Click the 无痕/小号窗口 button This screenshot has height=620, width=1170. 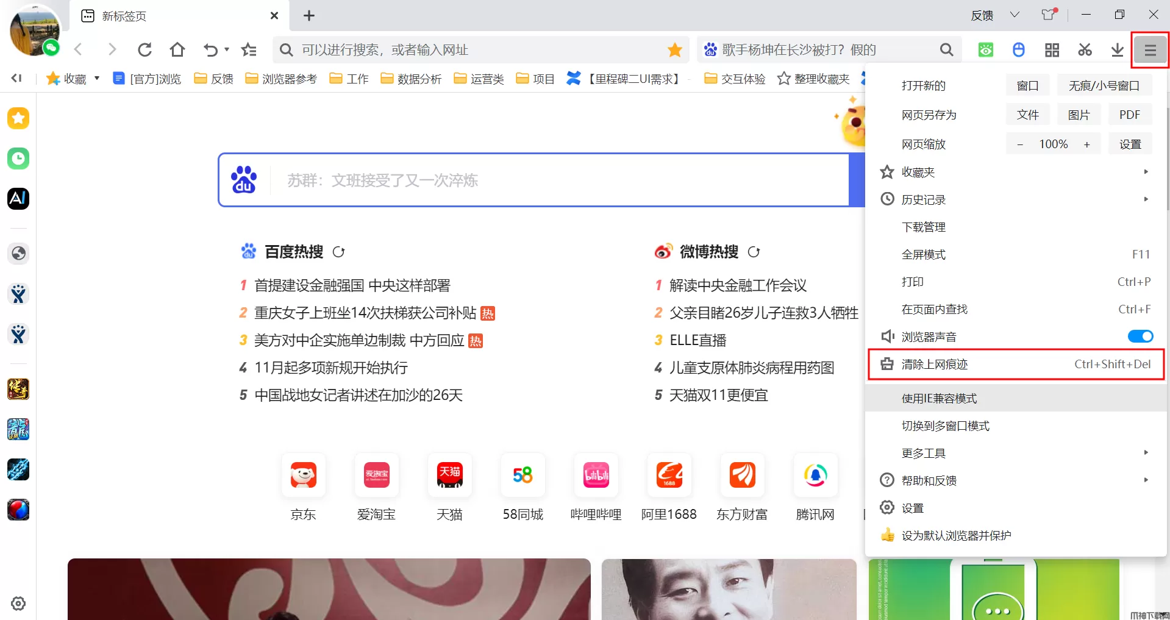[1104, 86]
